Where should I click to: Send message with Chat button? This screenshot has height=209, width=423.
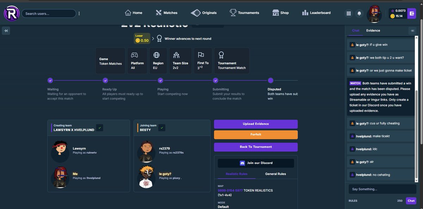click(x=411, y=201)
